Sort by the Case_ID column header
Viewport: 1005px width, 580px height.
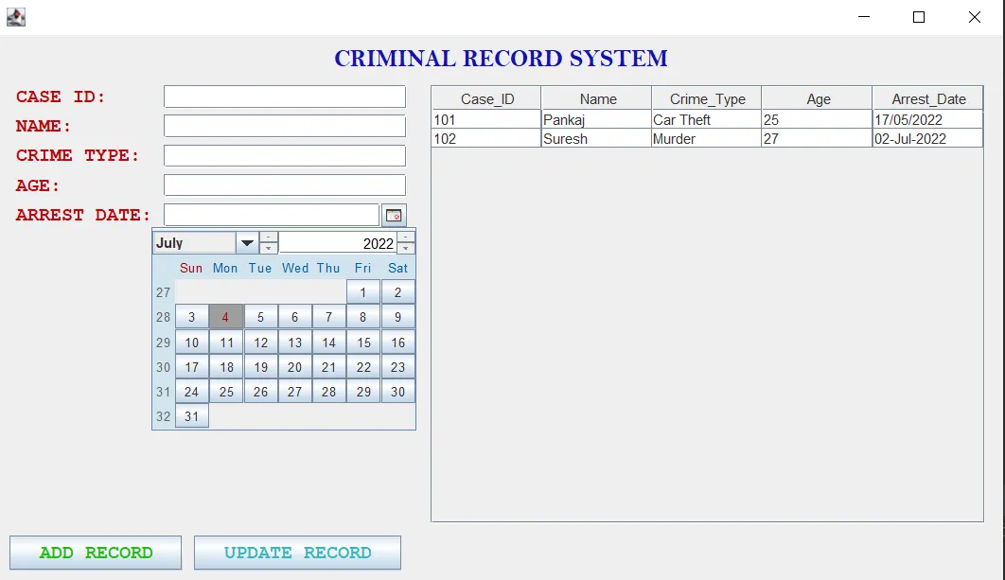(x=485, y=97)
